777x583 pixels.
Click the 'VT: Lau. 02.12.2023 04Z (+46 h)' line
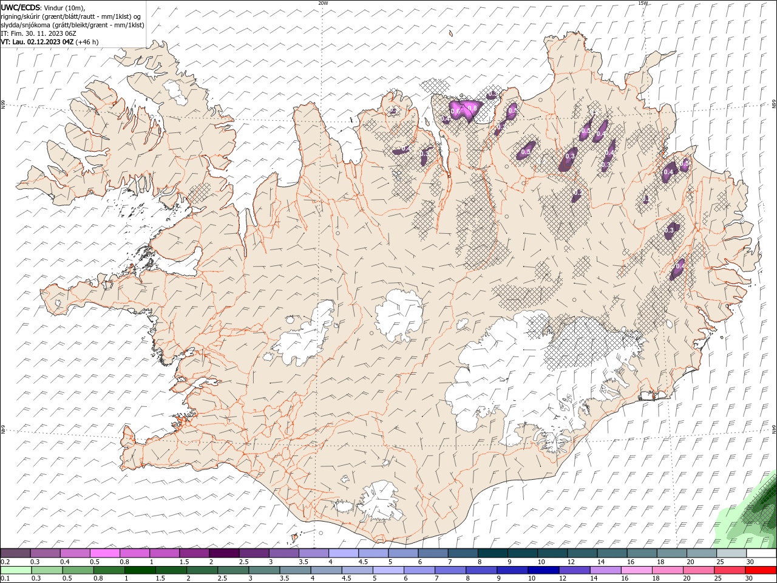[x=50, y=42]
